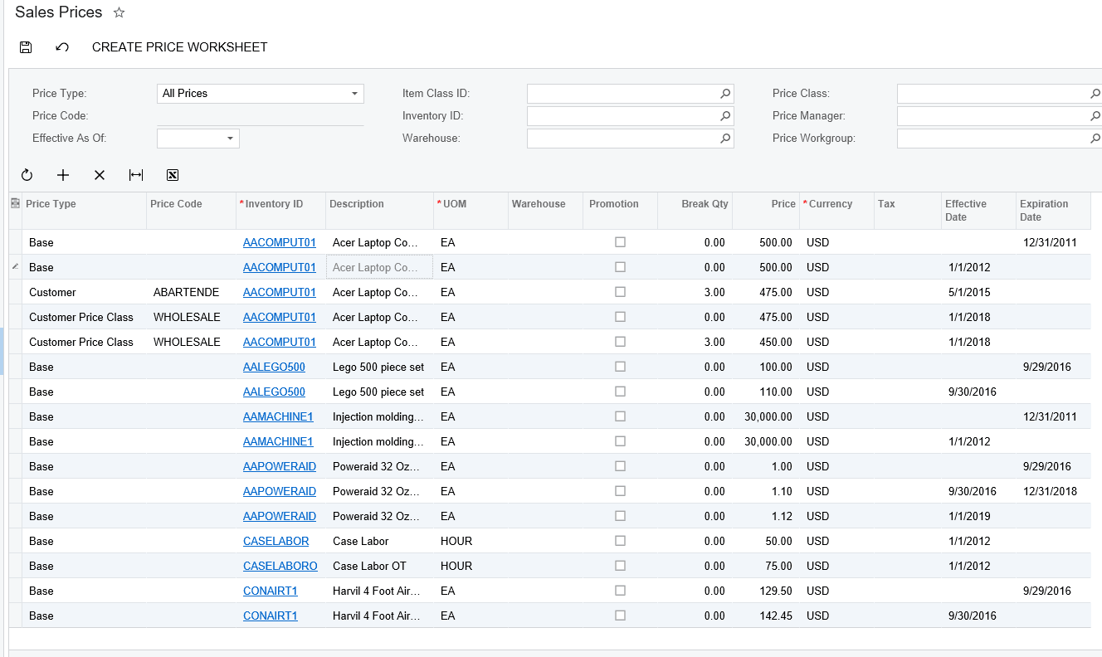This screenshot has height=657, width=1102.
Task: Toggle Promotion checkbox for CASELABOR row
Action: (620, 541)
